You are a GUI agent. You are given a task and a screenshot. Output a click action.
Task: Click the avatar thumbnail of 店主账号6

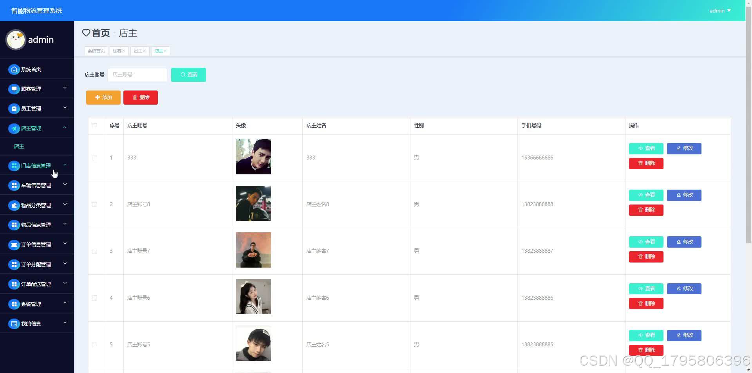pos(253,297)
